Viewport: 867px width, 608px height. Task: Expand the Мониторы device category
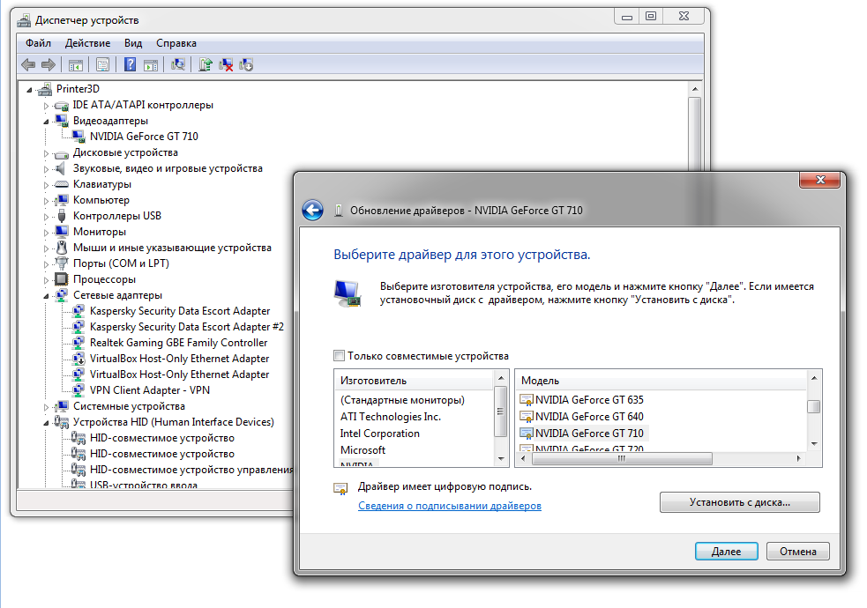pyautogui.click(x=47, y=231)
